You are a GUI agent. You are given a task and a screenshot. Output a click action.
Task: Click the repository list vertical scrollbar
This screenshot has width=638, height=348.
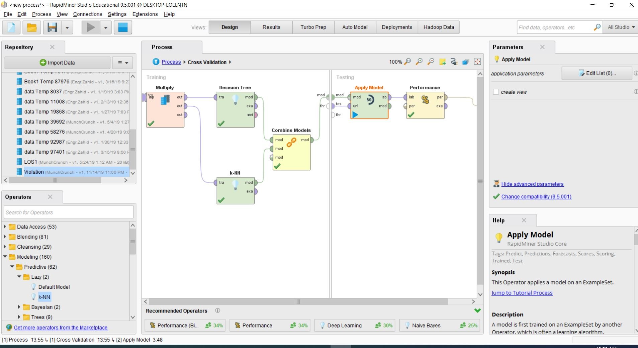132,149
